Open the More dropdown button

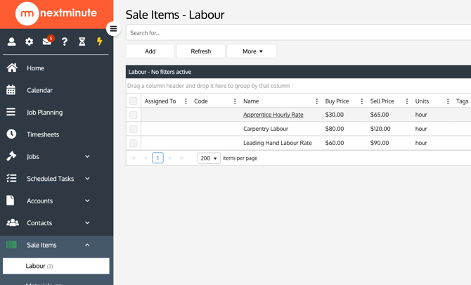click(x=252, y=51)
